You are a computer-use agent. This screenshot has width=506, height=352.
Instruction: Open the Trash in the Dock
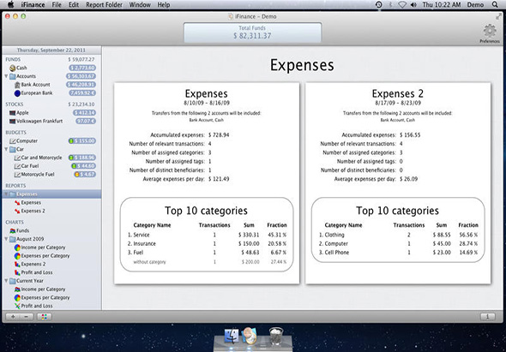[276, 336]
